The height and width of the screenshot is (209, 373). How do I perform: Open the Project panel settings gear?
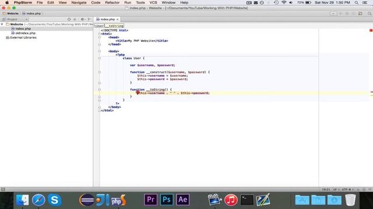(x=82, y=19)
